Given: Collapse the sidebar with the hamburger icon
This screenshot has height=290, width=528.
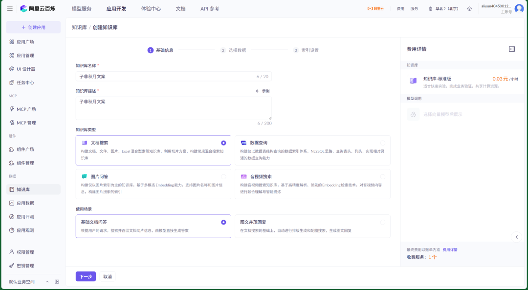Looking at the screenshot, I should point(10,8).
